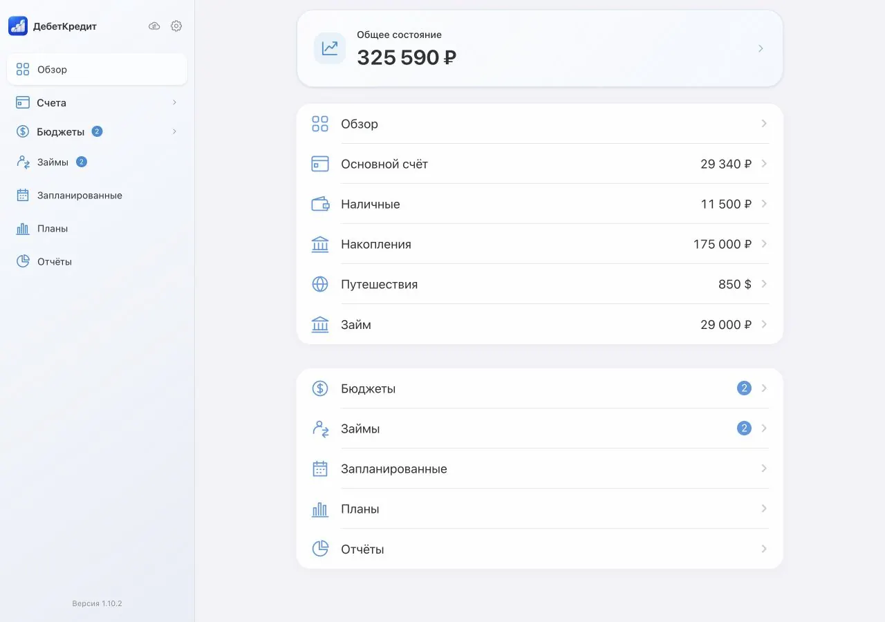Click chevron at end of Накопления row
This screenshot has width=885, height=622.
point(764,244)
